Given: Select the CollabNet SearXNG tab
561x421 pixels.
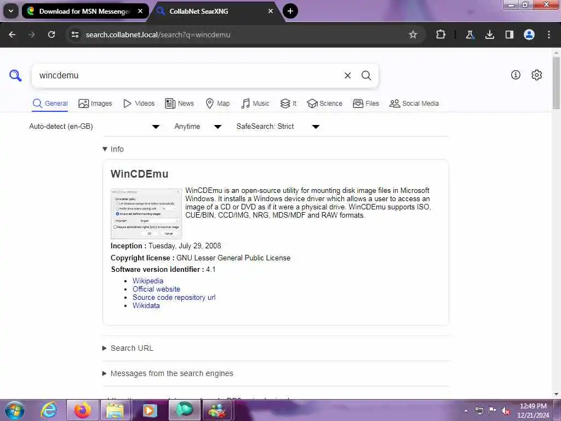Looking at the screenshot, I should point(215,11).
